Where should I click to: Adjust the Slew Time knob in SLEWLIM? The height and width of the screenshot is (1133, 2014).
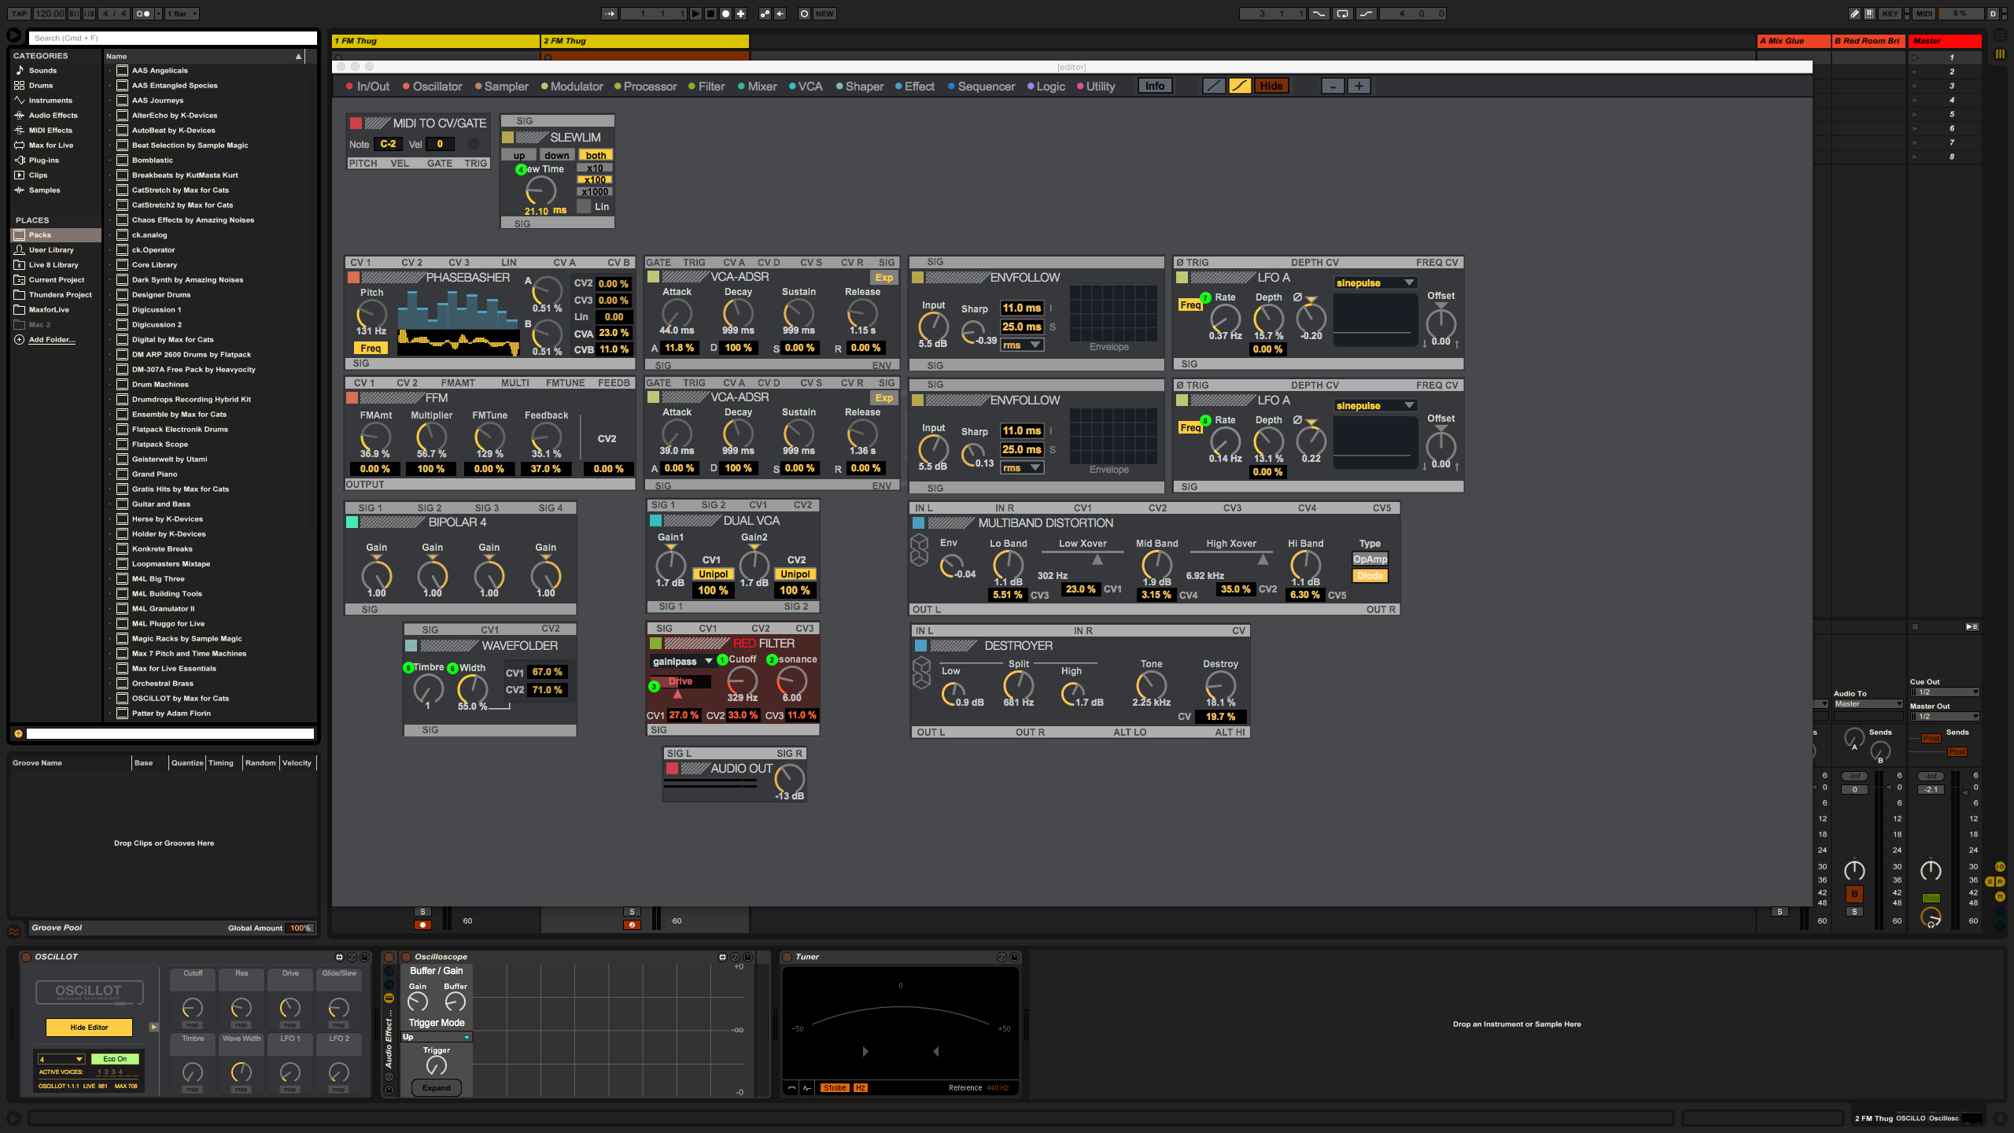coord(540,190)
